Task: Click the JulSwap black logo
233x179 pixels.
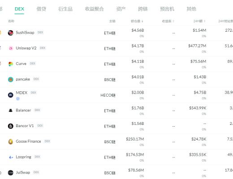Action: (x=11, y=173)
